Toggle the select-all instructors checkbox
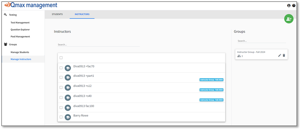The image size is (301, 130). [x=61, y=58]
